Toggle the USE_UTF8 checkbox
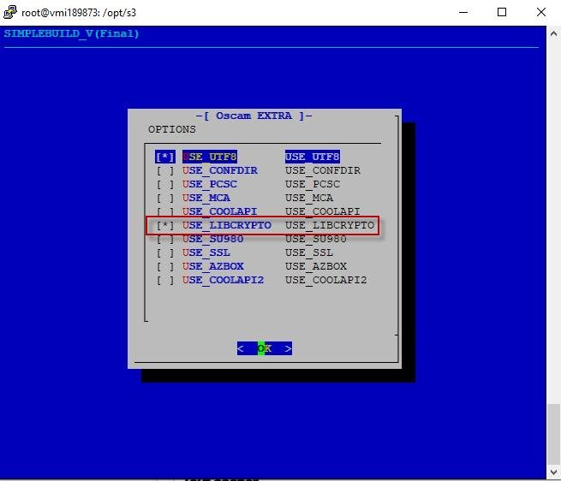561x481 pixels. (x=165, y=157)
